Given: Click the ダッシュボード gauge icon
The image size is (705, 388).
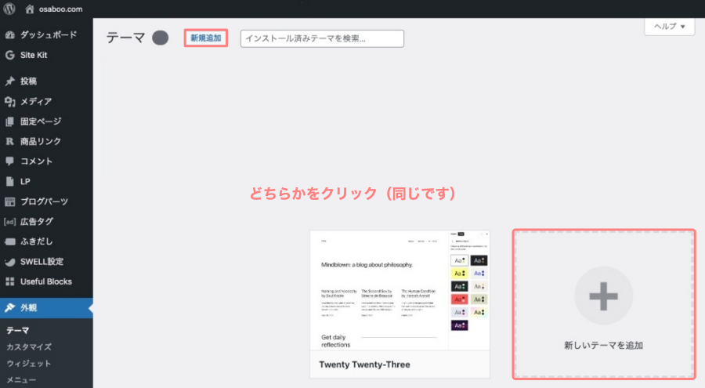Looking at the screenshot, I should coord(10,34).
